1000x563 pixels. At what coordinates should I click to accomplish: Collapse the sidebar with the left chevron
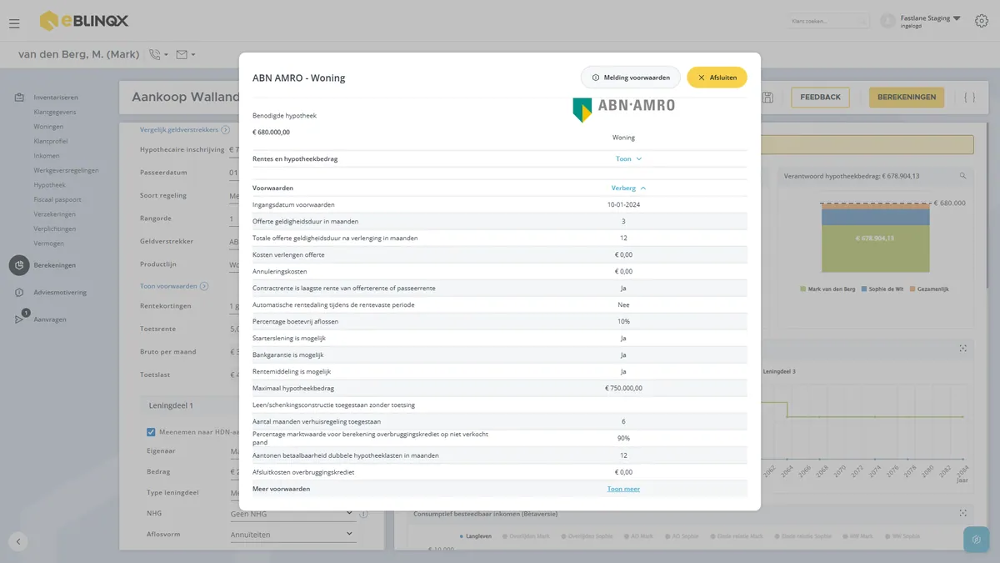click(18, 541)
